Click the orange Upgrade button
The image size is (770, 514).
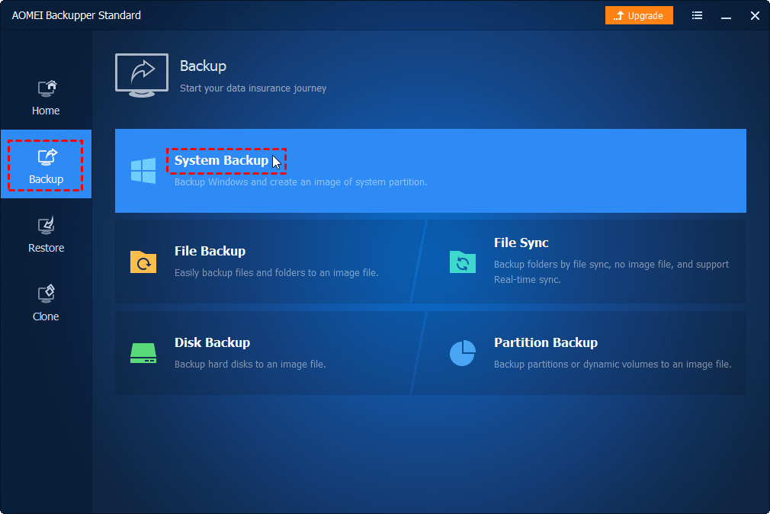(639, 15)
